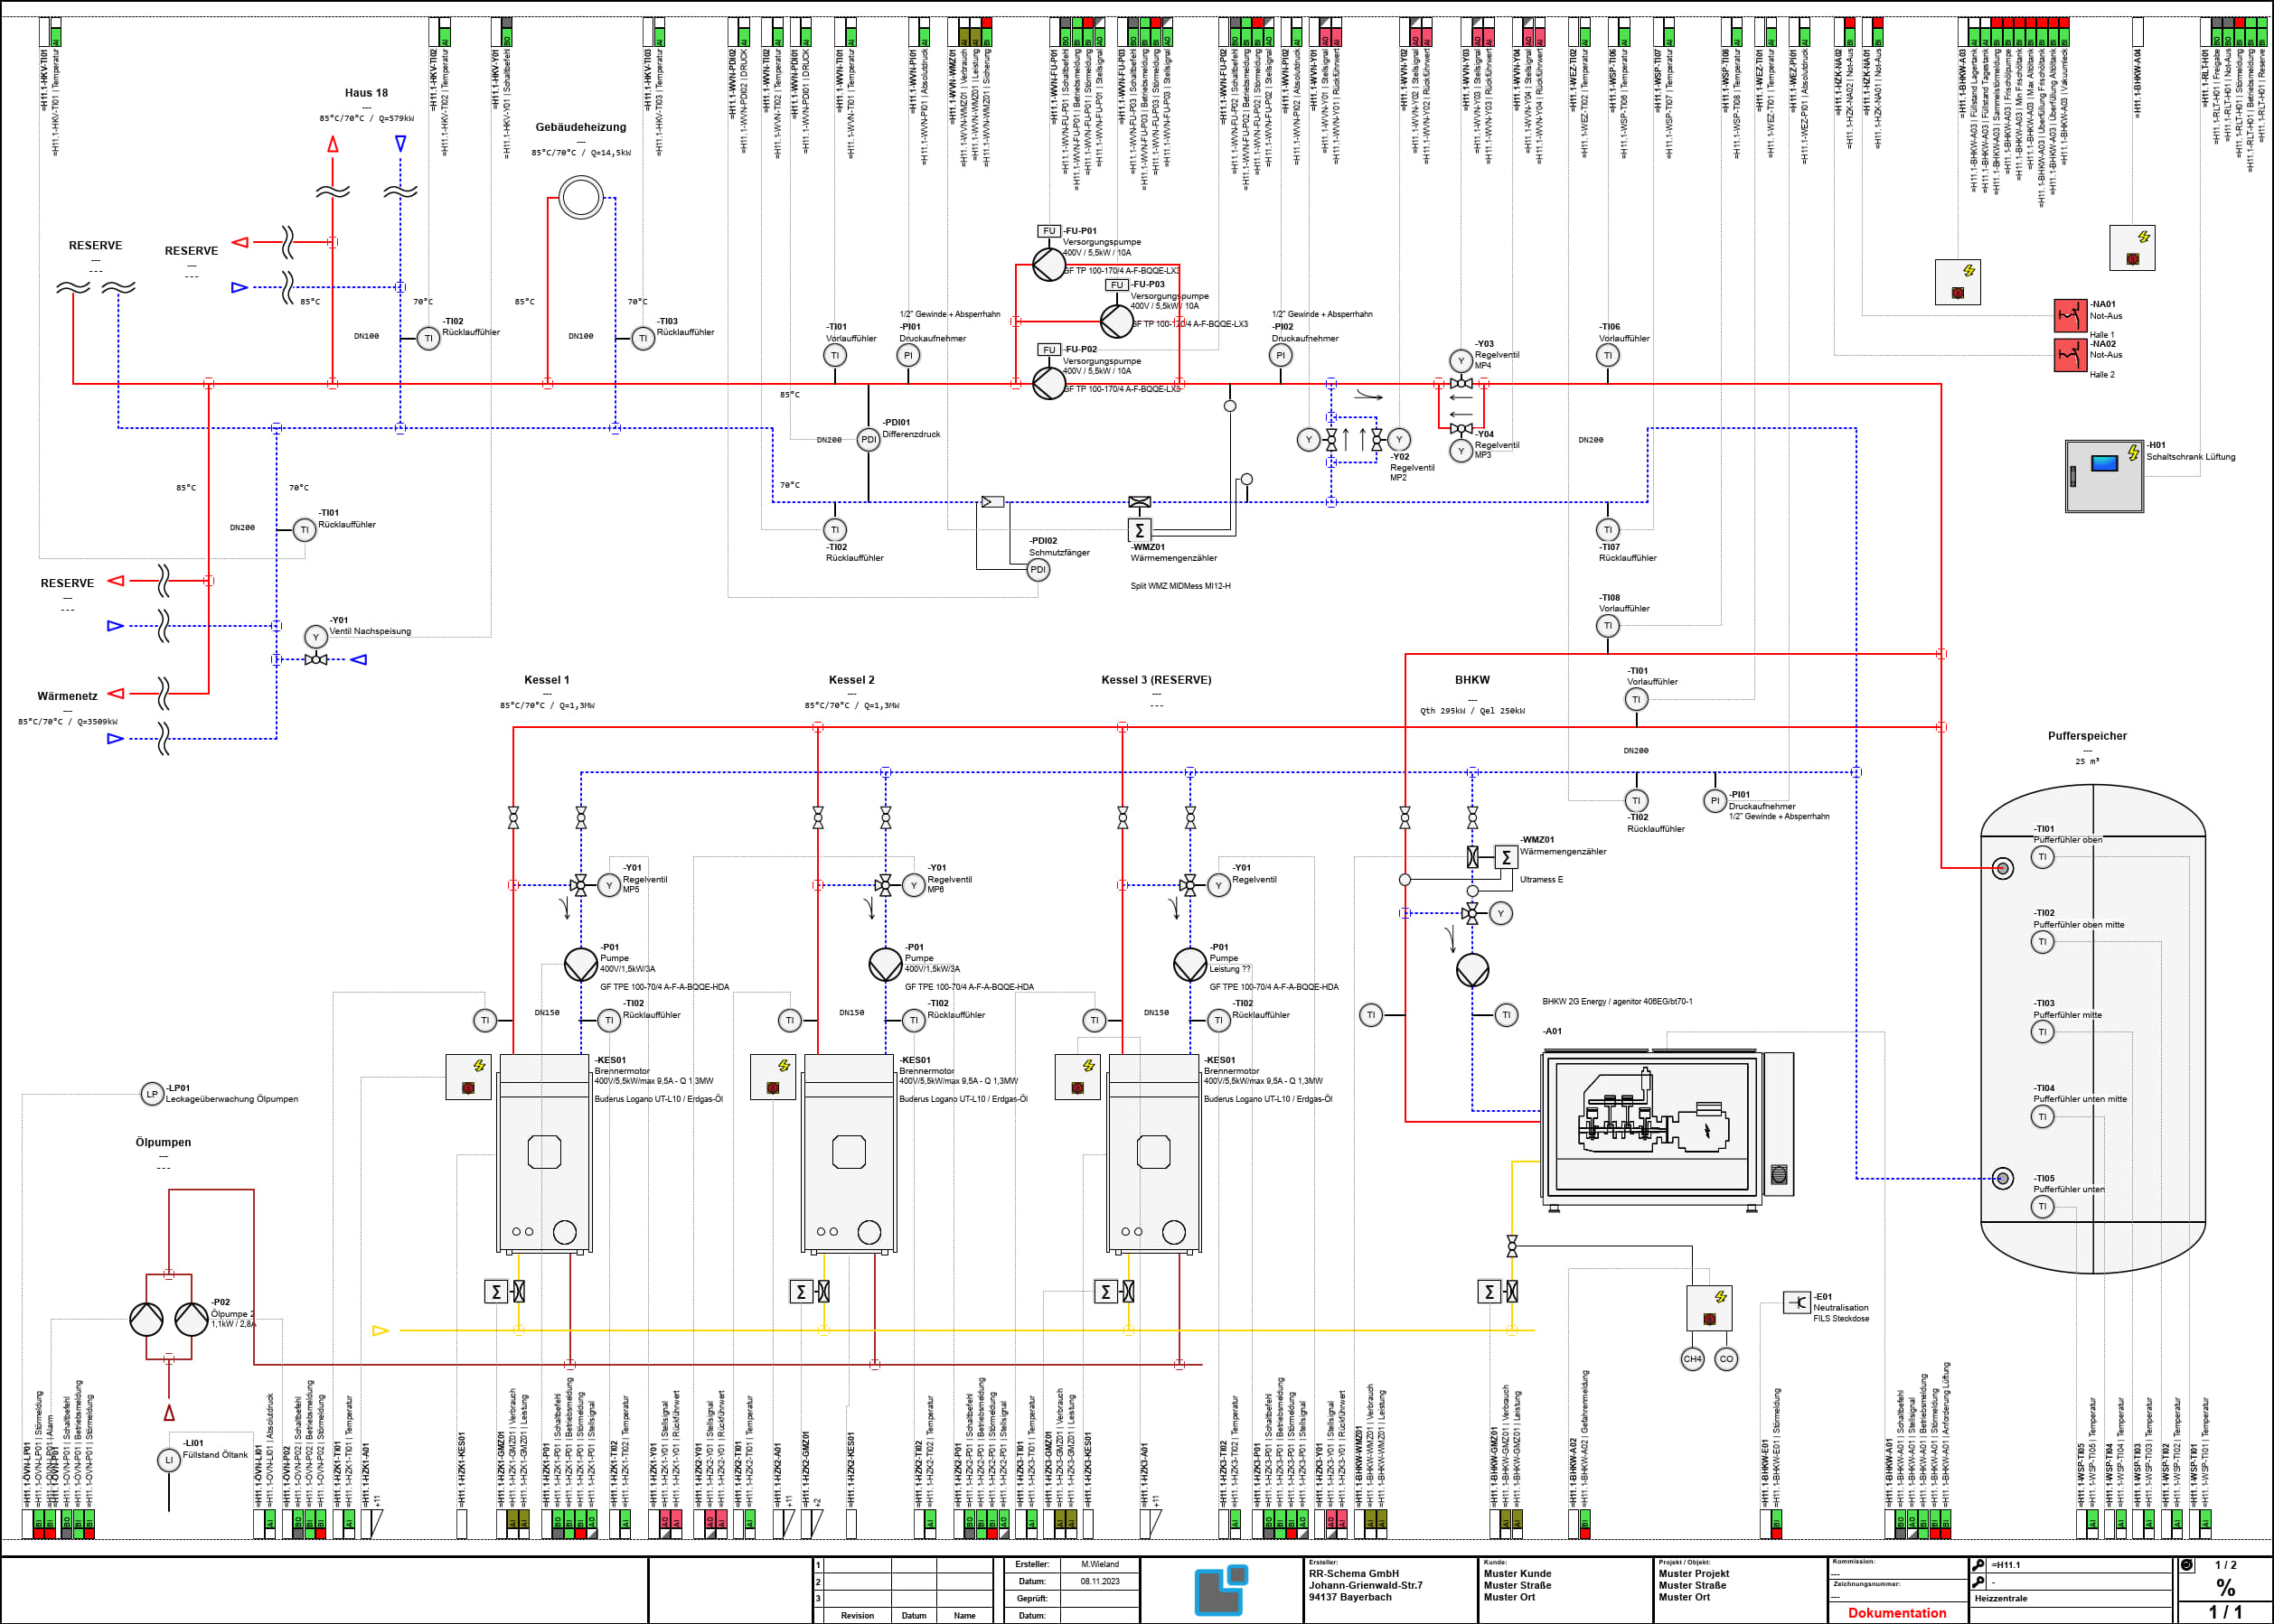Select the BHKW circulation pump symbol
The height and width of the screenshot is (1624, 2274).
[x=1472, y=969]
